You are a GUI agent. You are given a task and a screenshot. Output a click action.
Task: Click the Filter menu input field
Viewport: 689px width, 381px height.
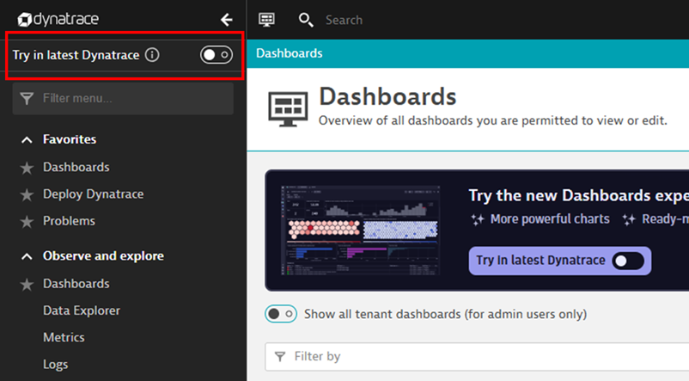(x=123, y=99)
